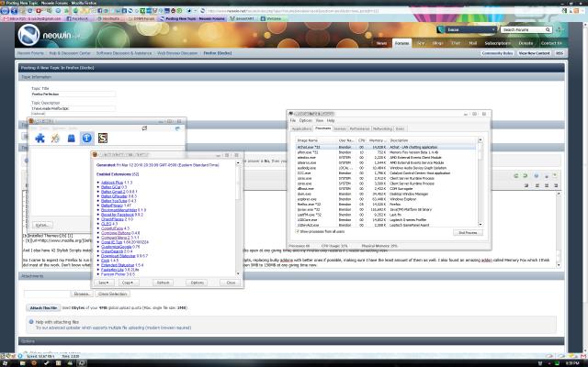This screenshot has height=367, width=588.
Task: Open the File menu in Task Manager
Action: pyautogui.click(x=293, y=120)
